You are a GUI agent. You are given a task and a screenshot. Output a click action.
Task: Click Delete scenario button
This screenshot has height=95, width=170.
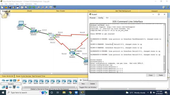[x=92, y=84]
